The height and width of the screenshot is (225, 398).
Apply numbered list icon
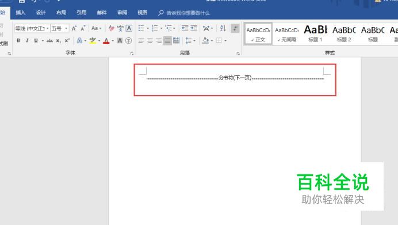(155, 28)
